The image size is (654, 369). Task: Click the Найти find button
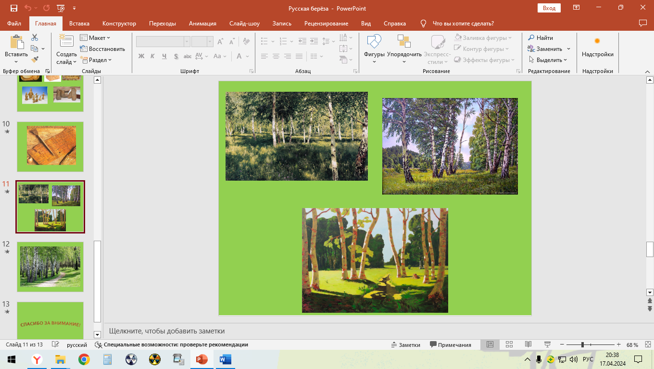coord(541,38)
